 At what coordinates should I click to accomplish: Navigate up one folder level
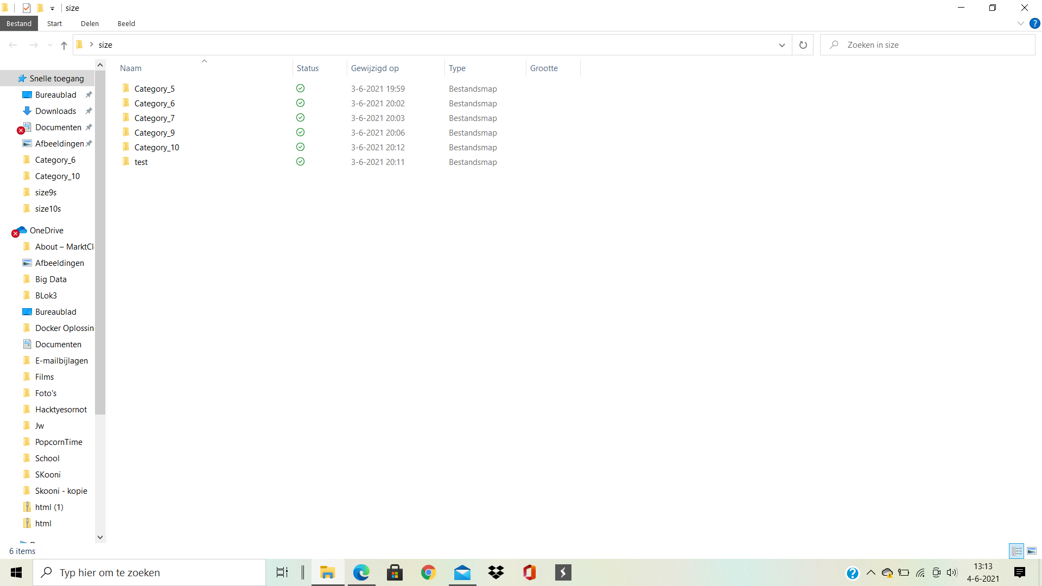coord(63,46)
